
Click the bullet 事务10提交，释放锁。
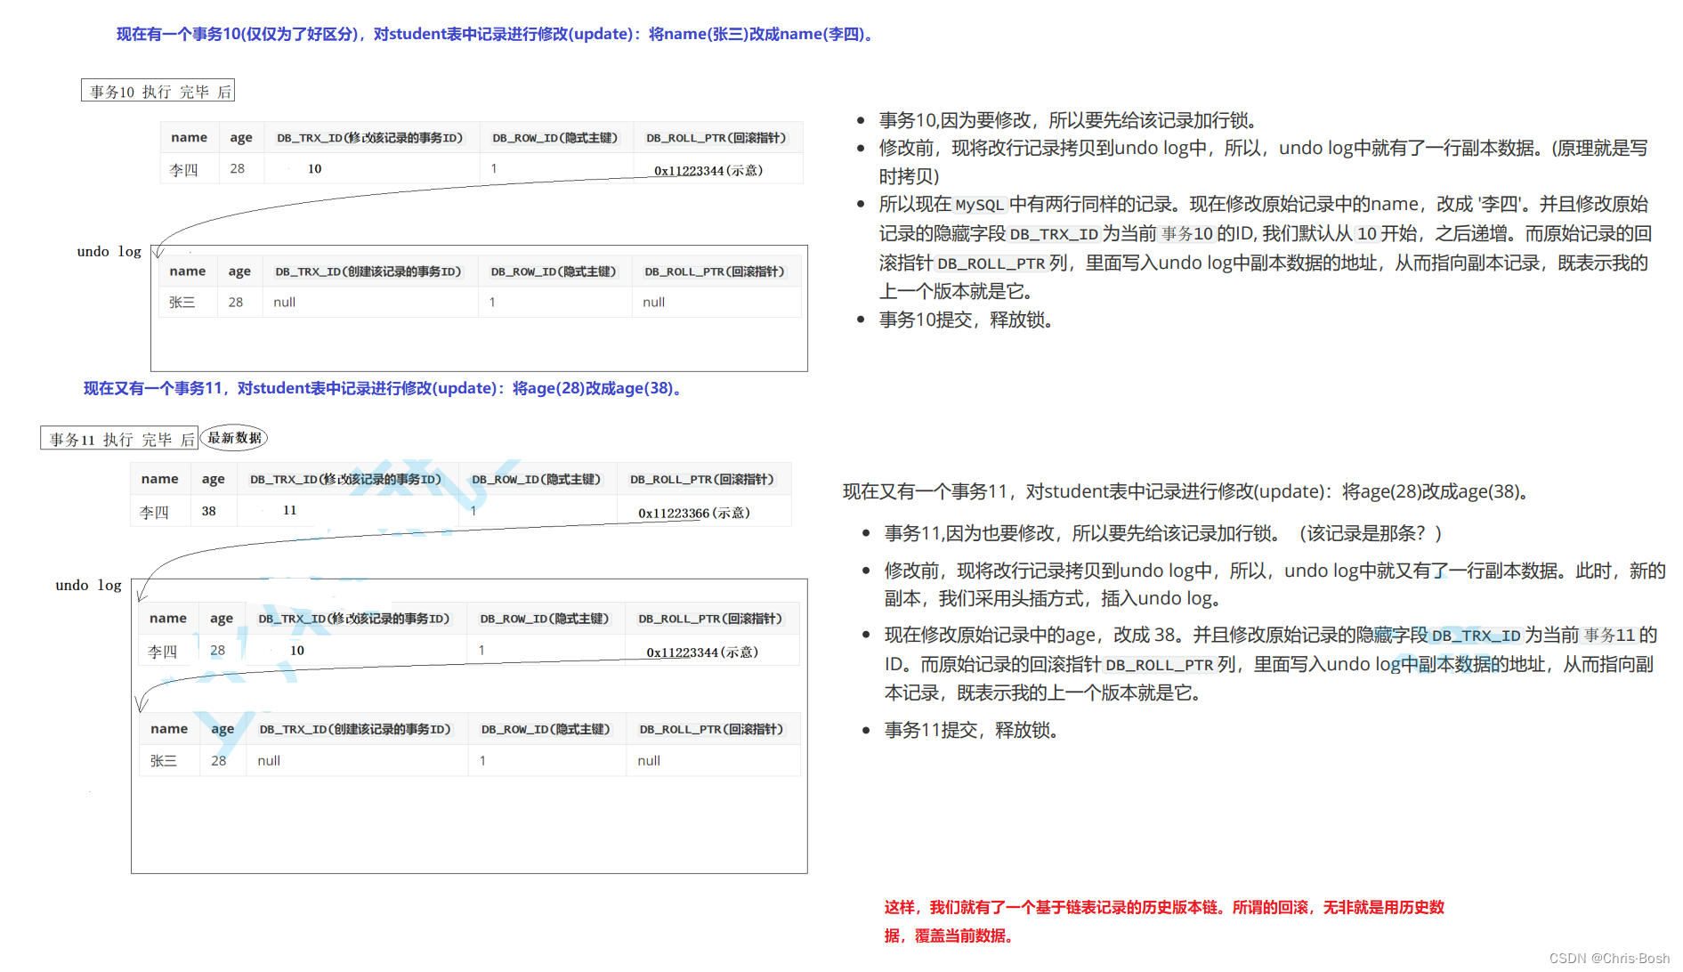click(967, 320)
